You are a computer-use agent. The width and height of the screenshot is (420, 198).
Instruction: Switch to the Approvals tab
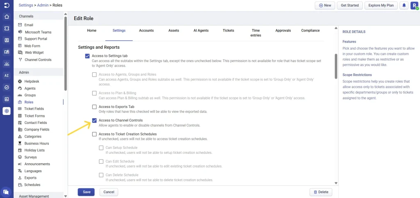(x=283, y=30)
